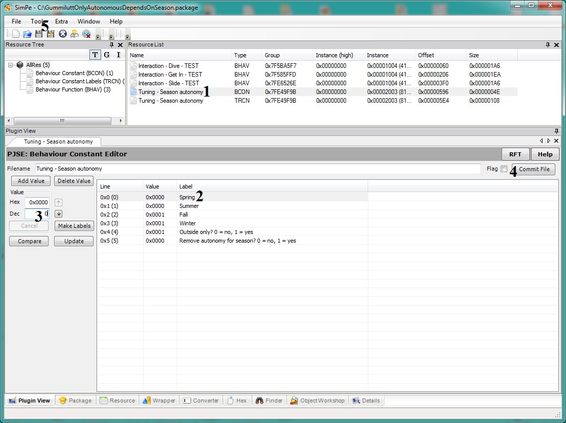Switch to the Resource bottom tab

point(117,400)
